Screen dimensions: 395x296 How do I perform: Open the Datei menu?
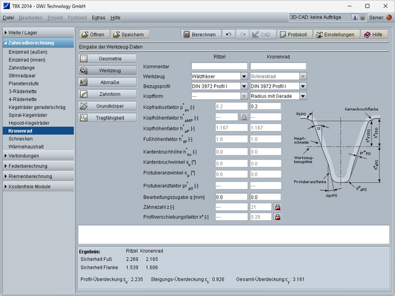point(8,18)
